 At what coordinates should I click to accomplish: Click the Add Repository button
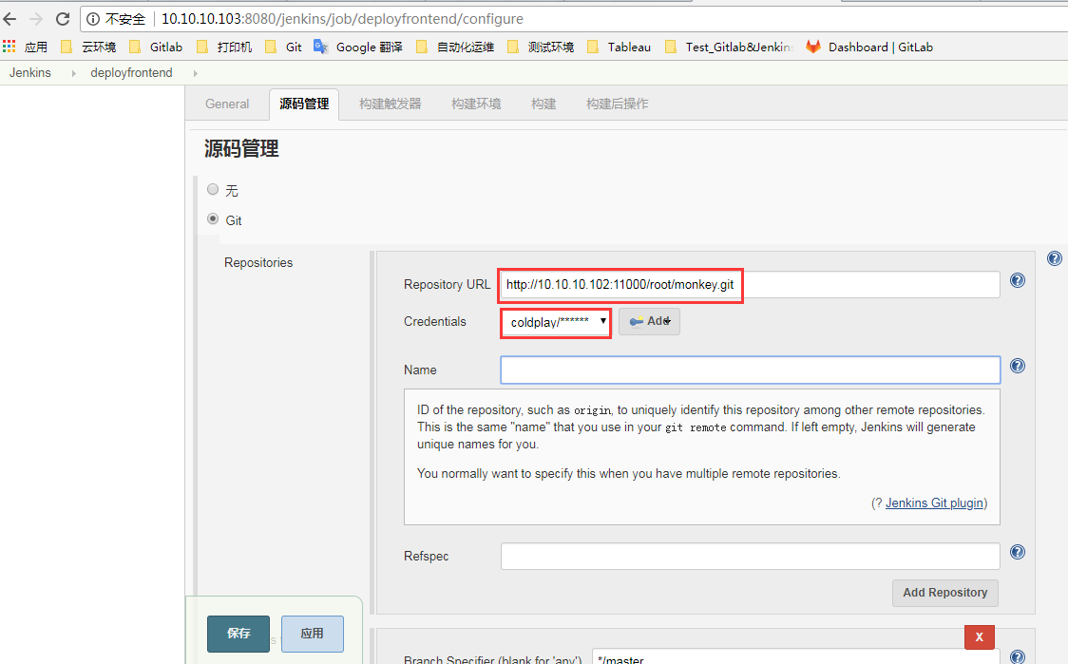click(945, 593)
